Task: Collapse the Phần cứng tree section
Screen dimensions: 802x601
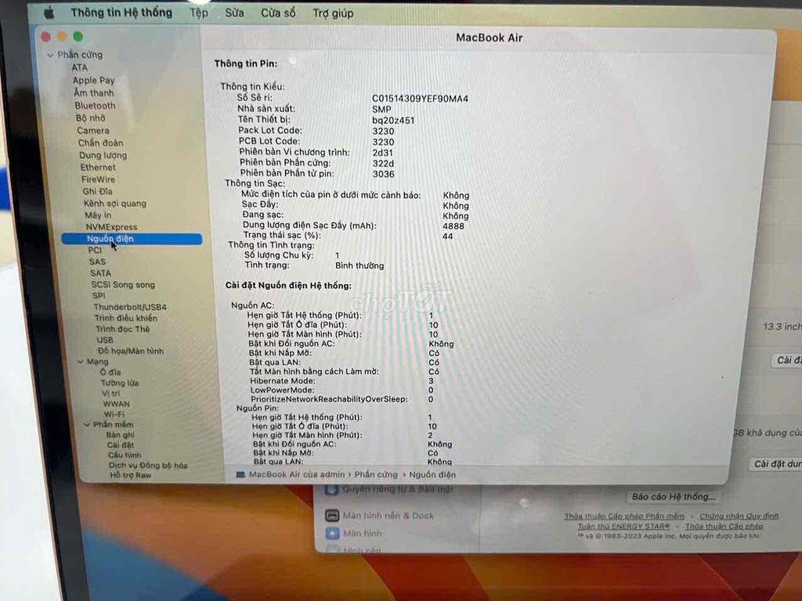Action: click(50, 55)
